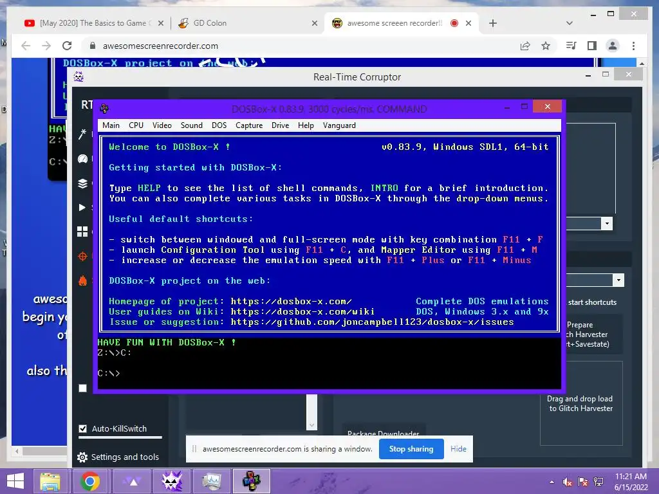
Task: Click the play triangle icon in RTC sidebar
Action: [82, 208]
